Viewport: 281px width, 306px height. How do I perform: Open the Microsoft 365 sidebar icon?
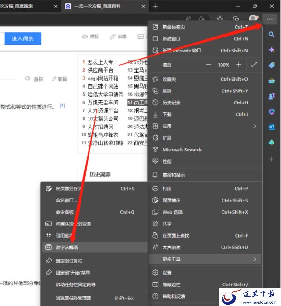[x=272, y=112]
